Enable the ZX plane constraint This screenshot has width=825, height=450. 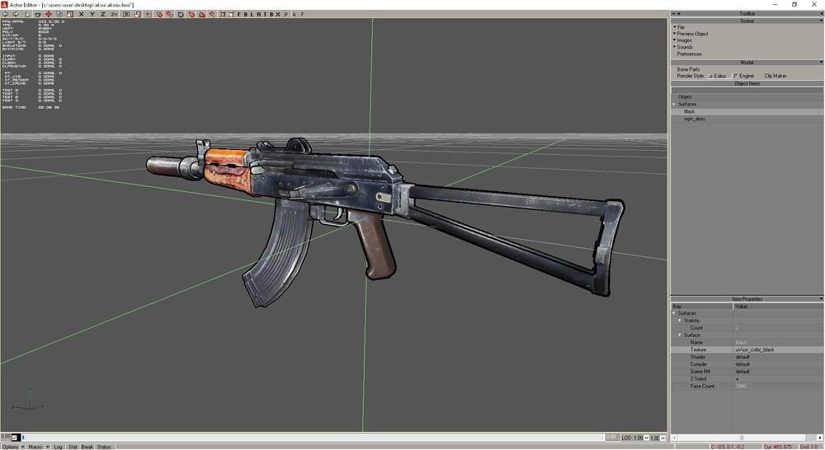pos(113,14)
